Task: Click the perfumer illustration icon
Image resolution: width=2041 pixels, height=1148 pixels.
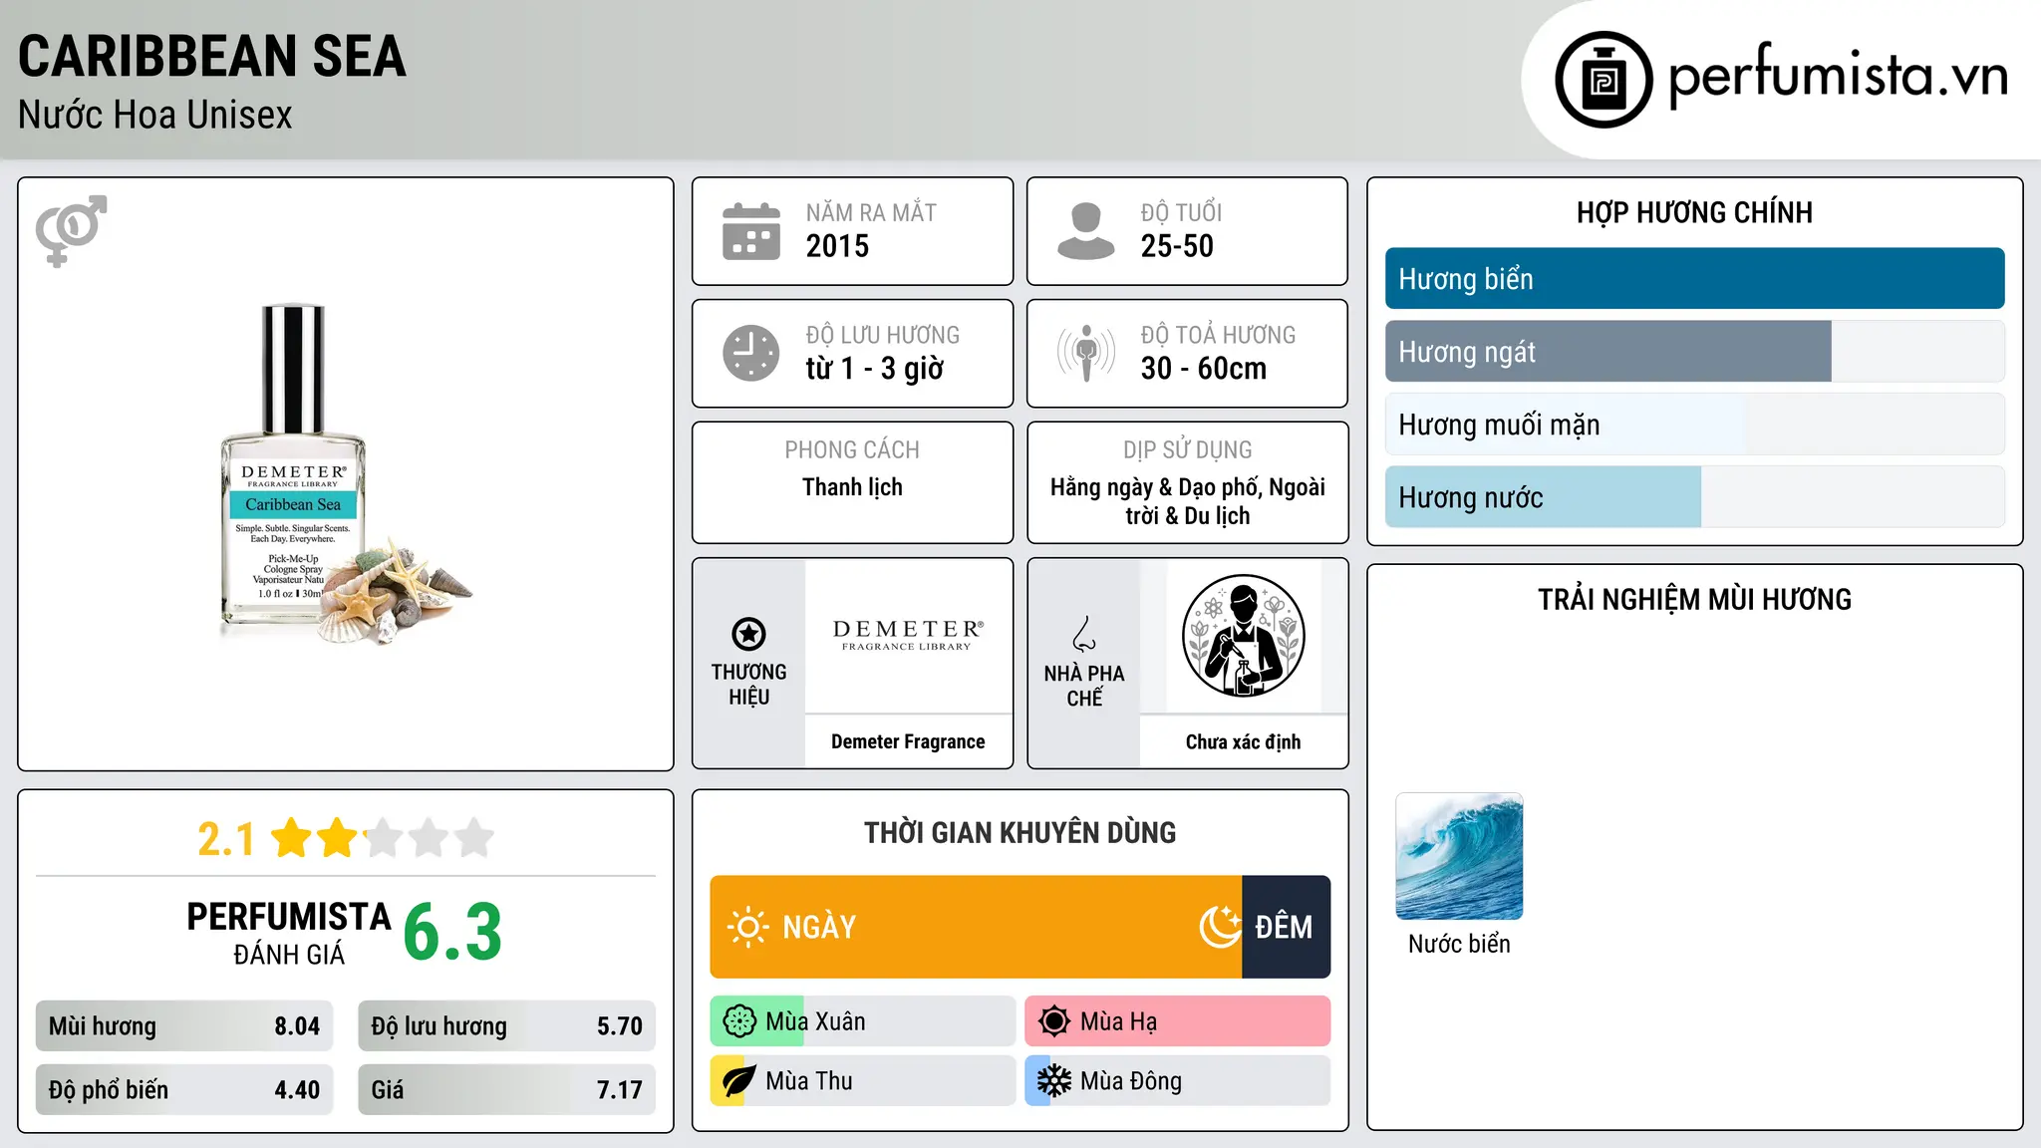Action: [x=1243, y=636]
